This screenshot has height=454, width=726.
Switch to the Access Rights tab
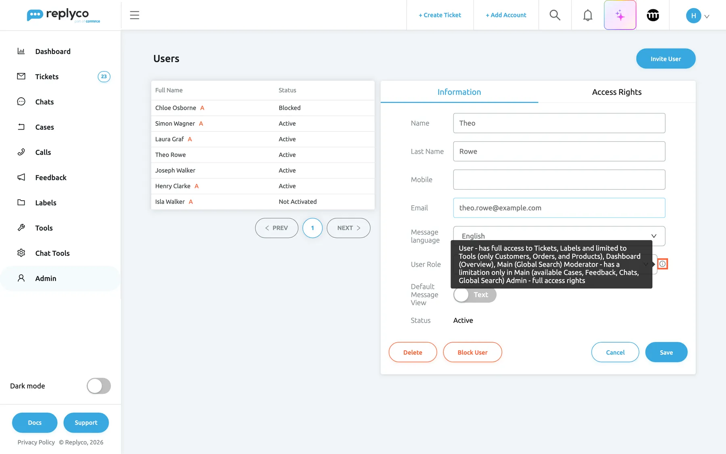click(x=617, y=92)
